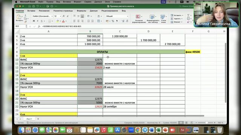The image size is (241, 135).
Task: Click the AutoSum sigma icon
Action: pos(188,15)
